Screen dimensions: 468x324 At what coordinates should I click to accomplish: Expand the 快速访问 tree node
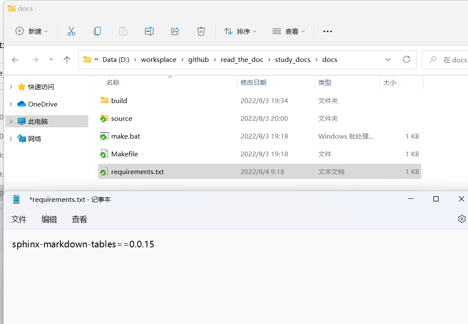tap(11, 87)
